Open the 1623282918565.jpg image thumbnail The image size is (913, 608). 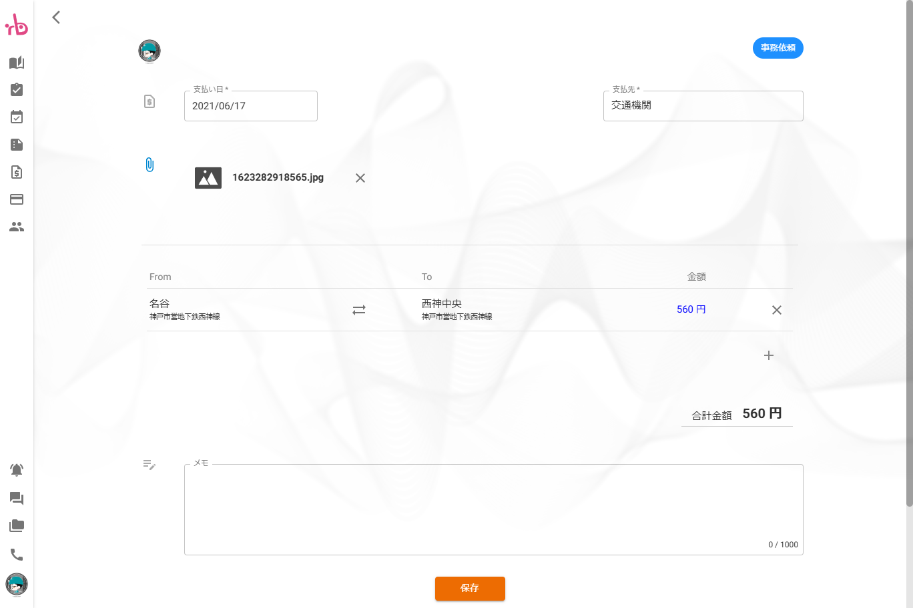[208, 178]
